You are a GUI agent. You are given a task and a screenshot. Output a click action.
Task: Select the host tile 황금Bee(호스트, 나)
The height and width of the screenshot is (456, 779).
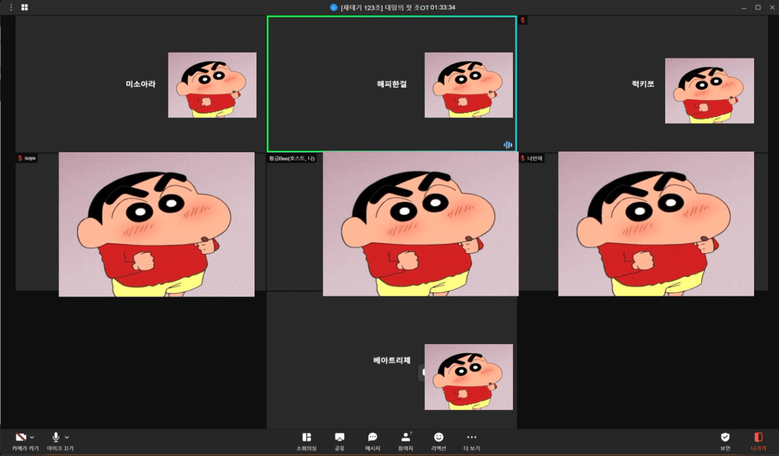(391, 223)
